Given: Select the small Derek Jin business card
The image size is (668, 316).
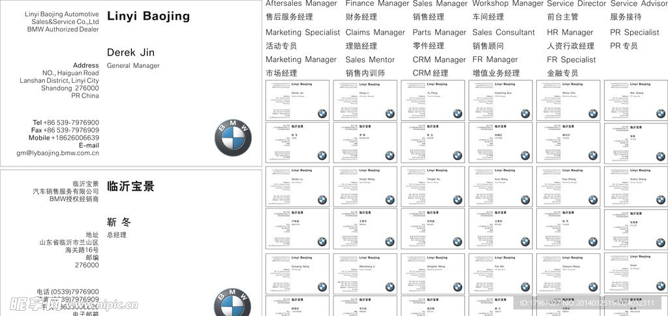Looking at the screenshot, I should point(297,101).
